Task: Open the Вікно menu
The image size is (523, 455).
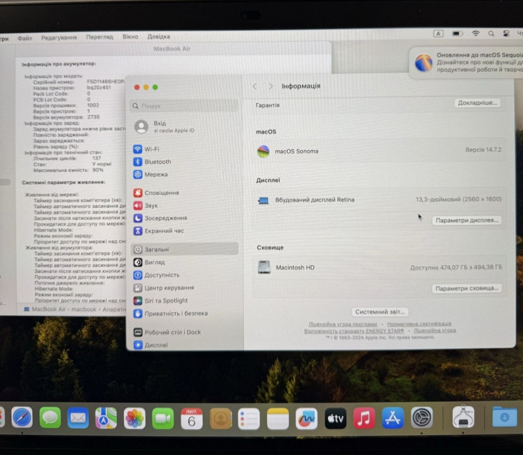Action: [130, 37]
